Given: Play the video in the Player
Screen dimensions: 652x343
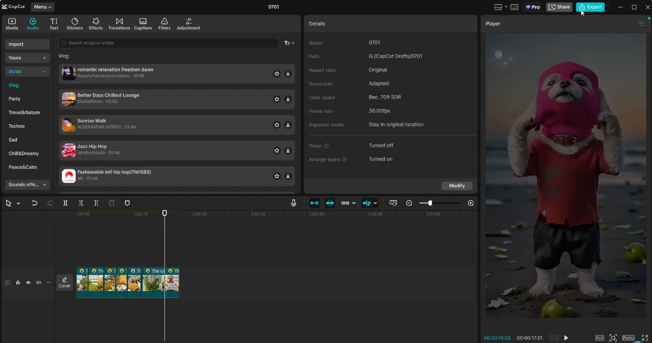Looking at the screenshot, I should click(566, 338).
